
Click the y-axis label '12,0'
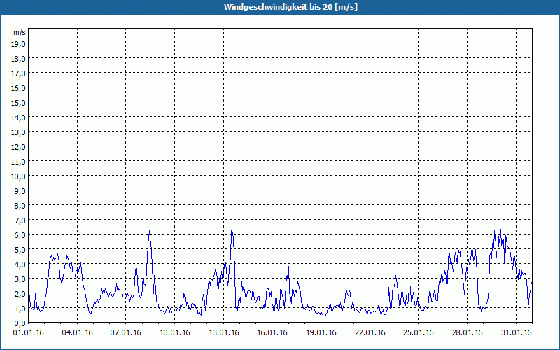pyautogui.click(x=19, y=147)
